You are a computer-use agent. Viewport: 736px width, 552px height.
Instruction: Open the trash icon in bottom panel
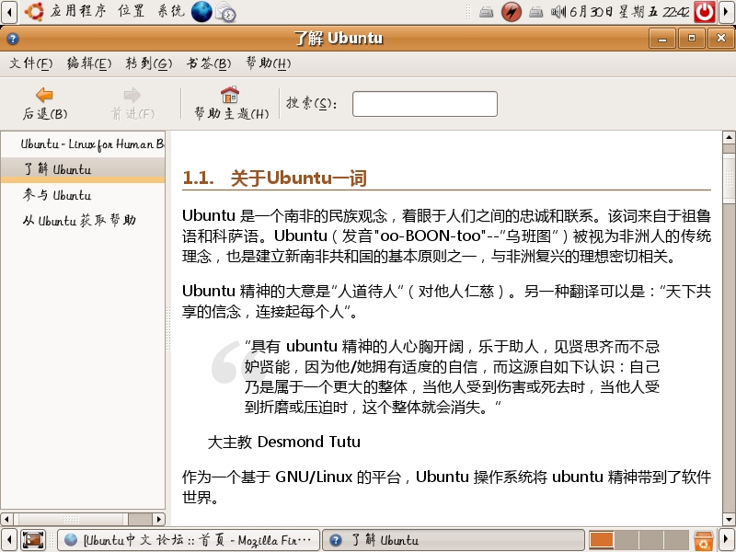tap(704, 540)
